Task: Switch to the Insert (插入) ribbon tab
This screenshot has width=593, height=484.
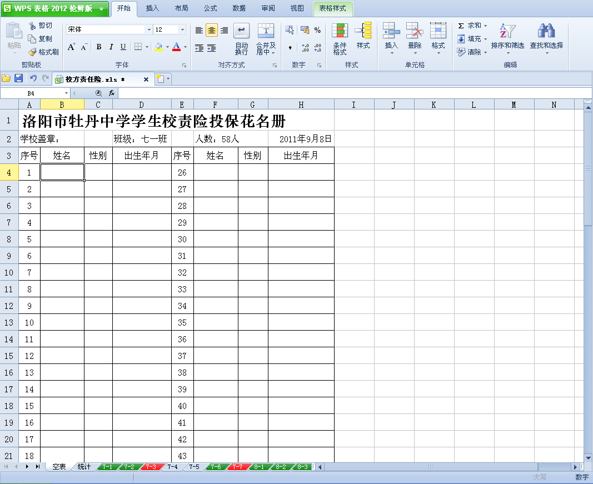Action: click(x=152, y=8)
